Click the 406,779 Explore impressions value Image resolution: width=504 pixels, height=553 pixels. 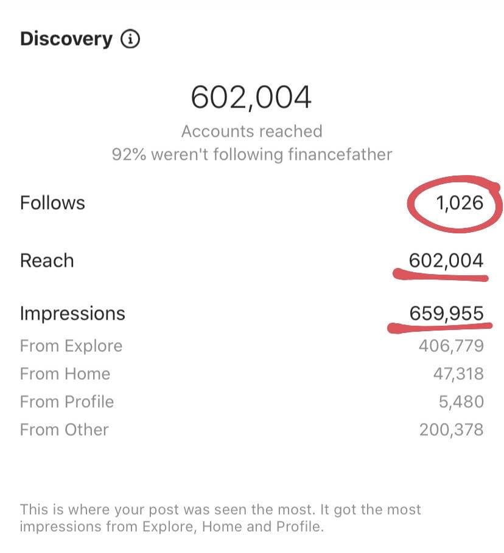click(x=451, y=346)
